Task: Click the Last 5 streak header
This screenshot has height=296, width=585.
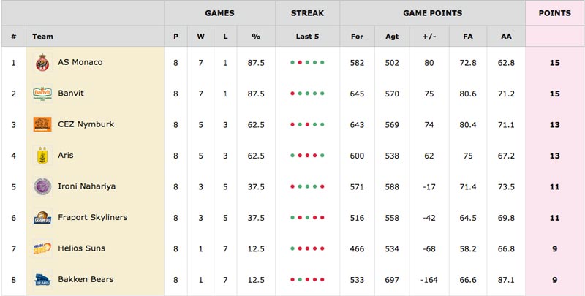Action: [x=307, y=36]
